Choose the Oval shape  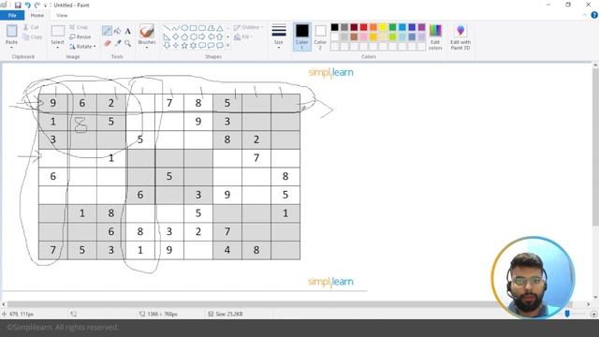coord(184,28)
